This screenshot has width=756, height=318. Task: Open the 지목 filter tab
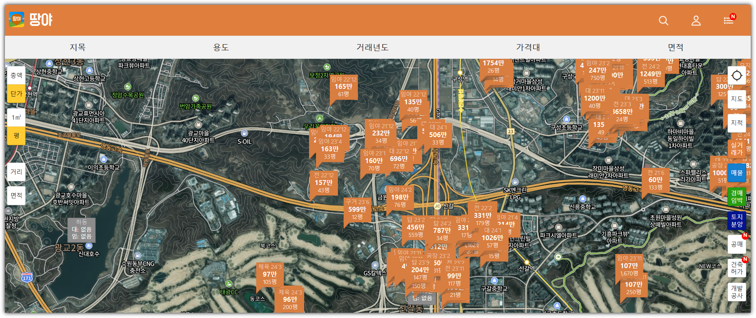tap(78, 47)
